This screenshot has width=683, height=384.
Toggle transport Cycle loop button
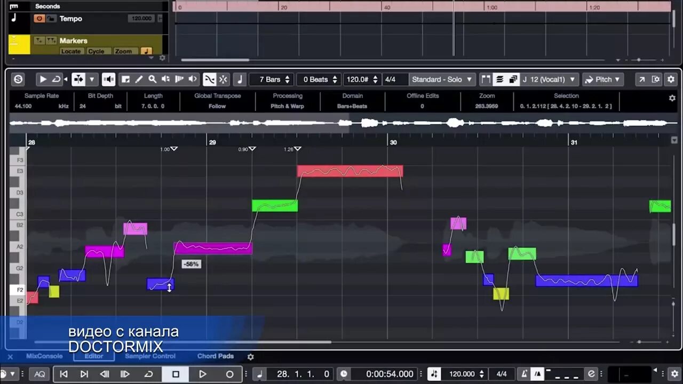(x=149, y=374)
